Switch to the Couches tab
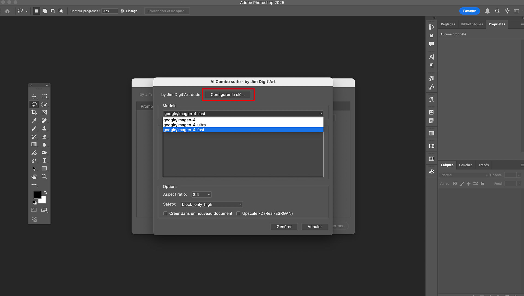The height and width of the screenshot is (296, 524). pyautogui.click(x=466, y=165)
